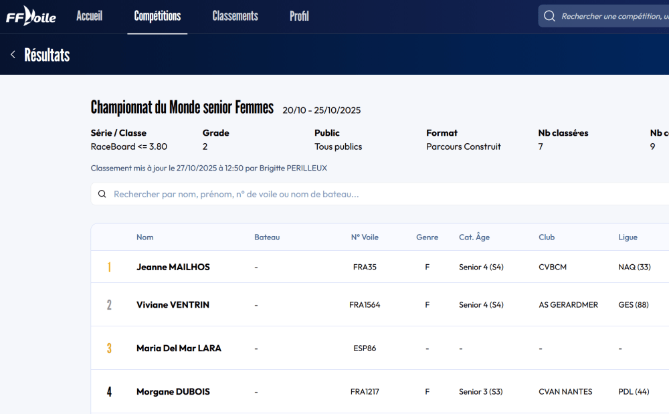Click the FFVoile logo
The height and width of the screenshot is (414, 669).
pyautogui.click(x=31, y=16)
